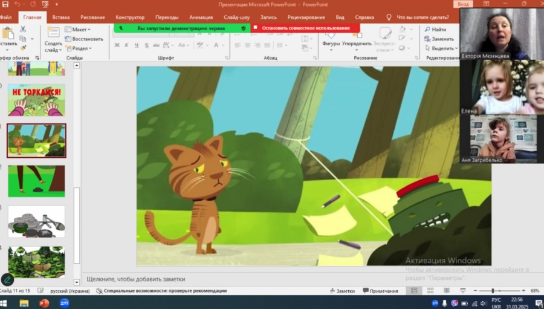Viewport: 544px width, 309px height.
Task: Click the Normal view icon in status bar
Action: pos(414,291)
